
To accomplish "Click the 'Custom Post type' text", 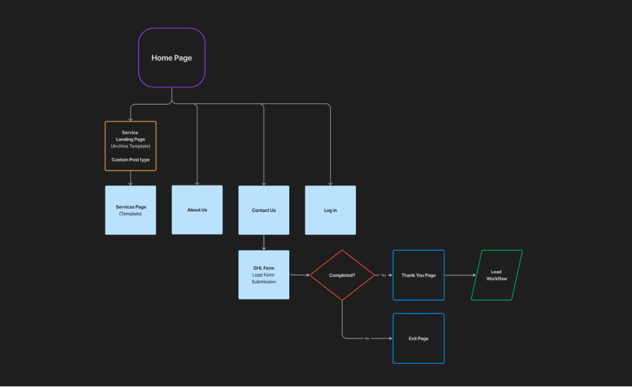I will pyautogui.click(x=131, y=159).
